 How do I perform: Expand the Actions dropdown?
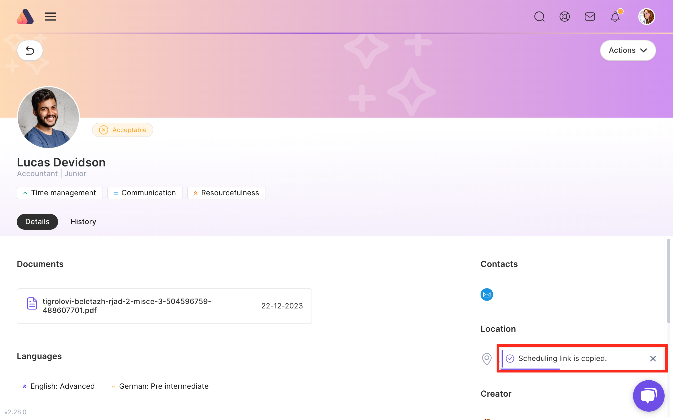point(628,50)
